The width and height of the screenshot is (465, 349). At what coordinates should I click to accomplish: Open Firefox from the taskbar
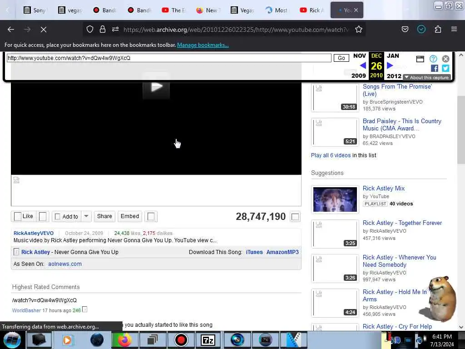124,340
